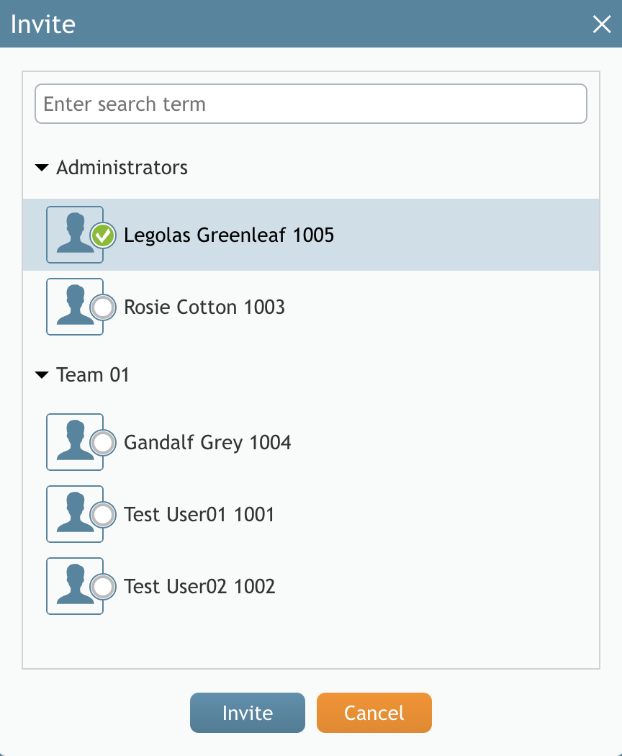Collapse the Administrators group arrow
This screenshot has width=622, height=756.
(x=42, y=168)
